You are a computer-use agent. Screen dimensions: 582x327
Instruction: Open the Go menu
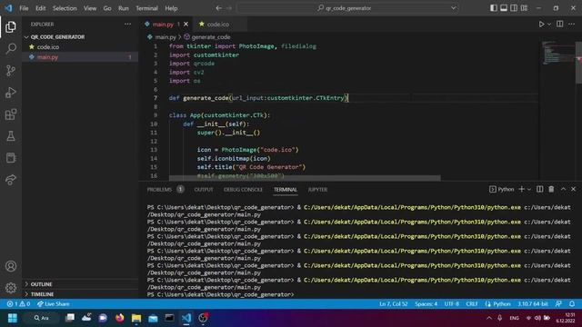point(107,8)
